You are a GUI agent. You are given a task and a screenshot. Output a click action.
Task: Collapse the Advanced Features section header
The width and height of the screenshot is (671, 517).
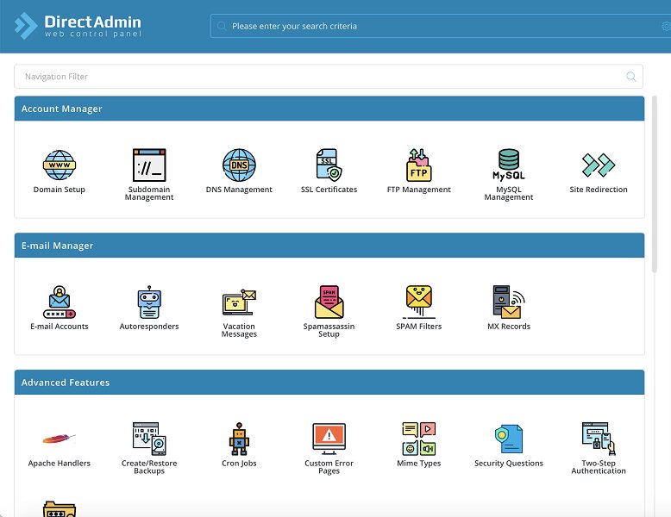329,383
